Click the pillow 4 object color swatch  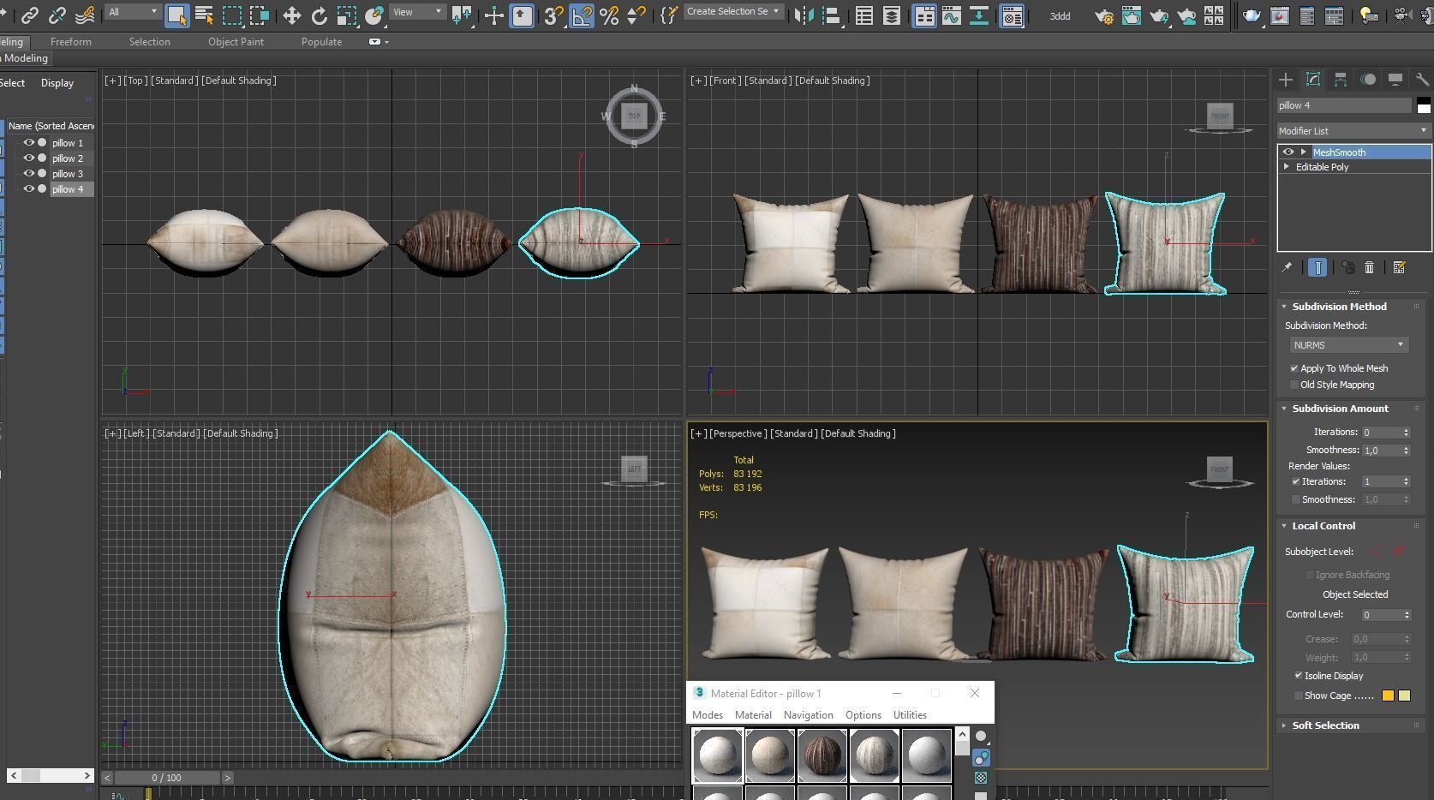tap(1424, 106)
